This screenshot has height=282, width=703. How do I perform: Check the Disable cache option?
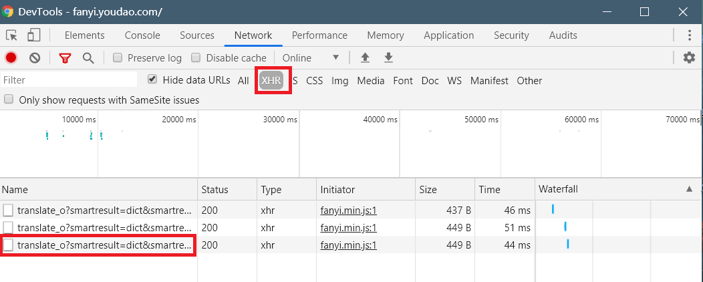(196, 58)
